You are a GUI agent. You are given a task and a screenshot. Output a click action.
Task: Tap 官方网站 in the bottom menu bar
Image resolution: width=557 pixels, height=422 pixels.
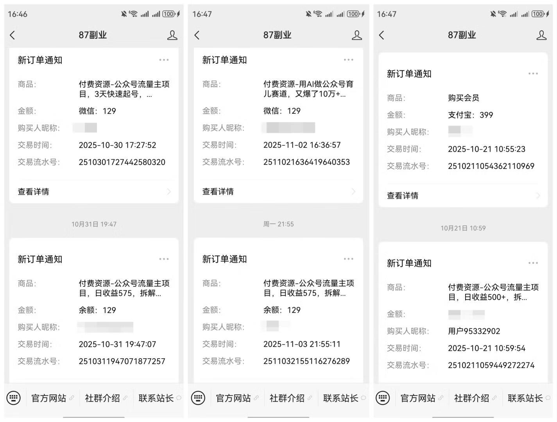point(48,398)
